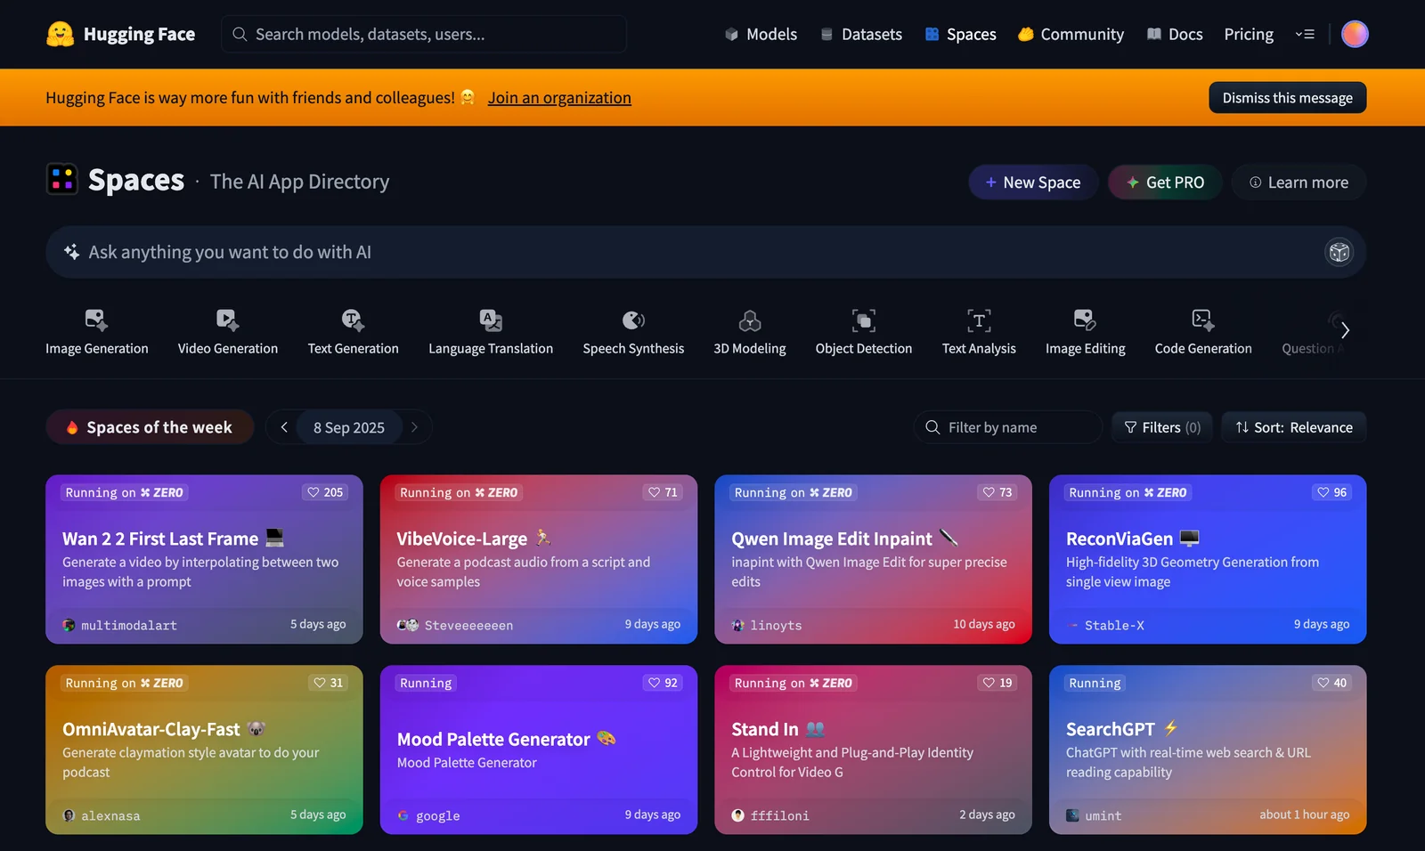This screenshot has width=1425, height=851.
Task: Open the OmniAvatar-Clay-Fast space card
Action: pos(204,750)
